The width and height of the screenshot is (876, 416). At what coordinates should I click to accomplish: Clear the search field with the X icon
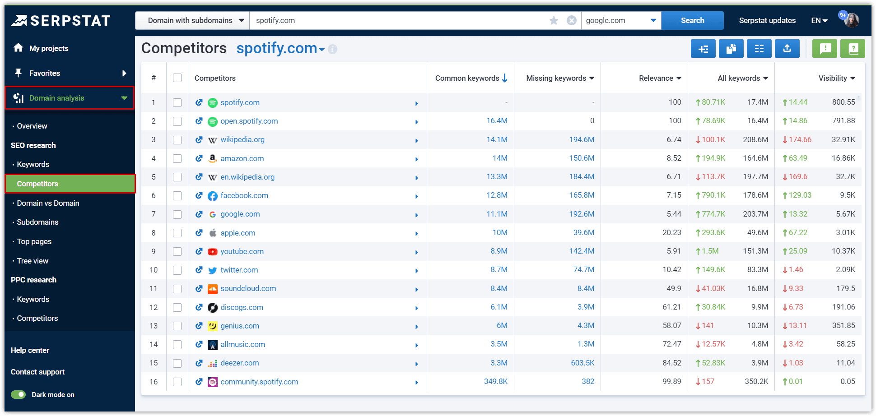pos(571,20)
